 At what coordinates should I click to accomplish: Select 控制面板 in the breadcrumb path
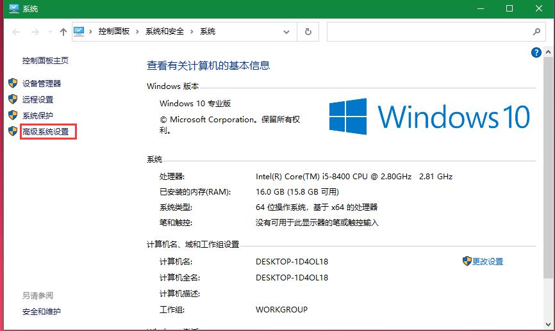[114, 31]
